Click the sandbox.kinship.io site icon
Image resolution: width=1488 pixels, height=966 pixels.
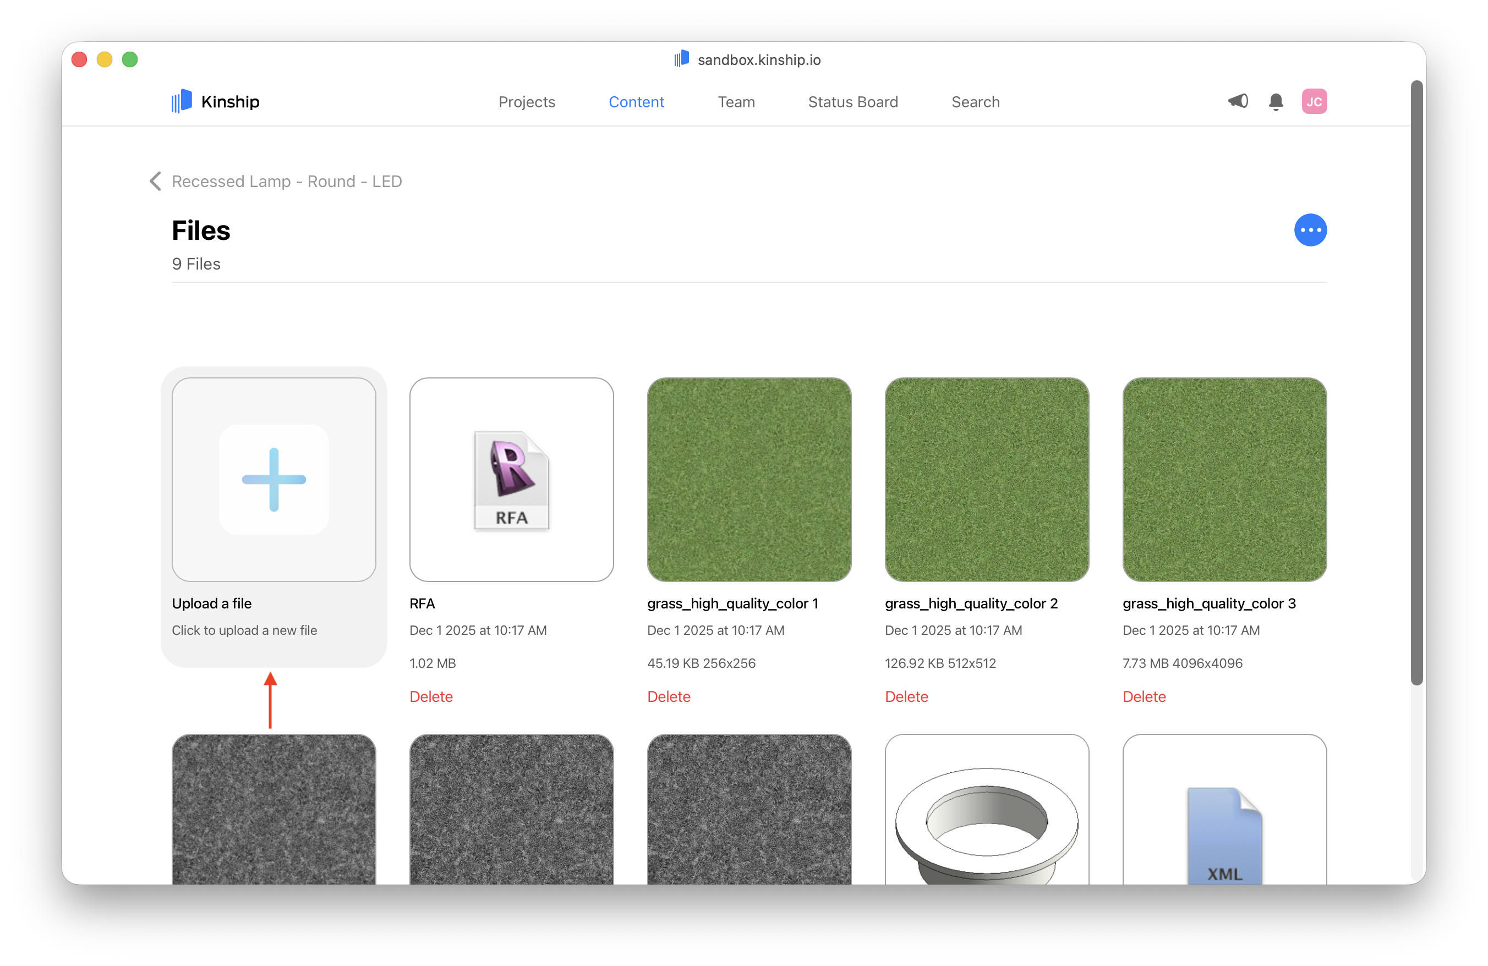[681, 59]
